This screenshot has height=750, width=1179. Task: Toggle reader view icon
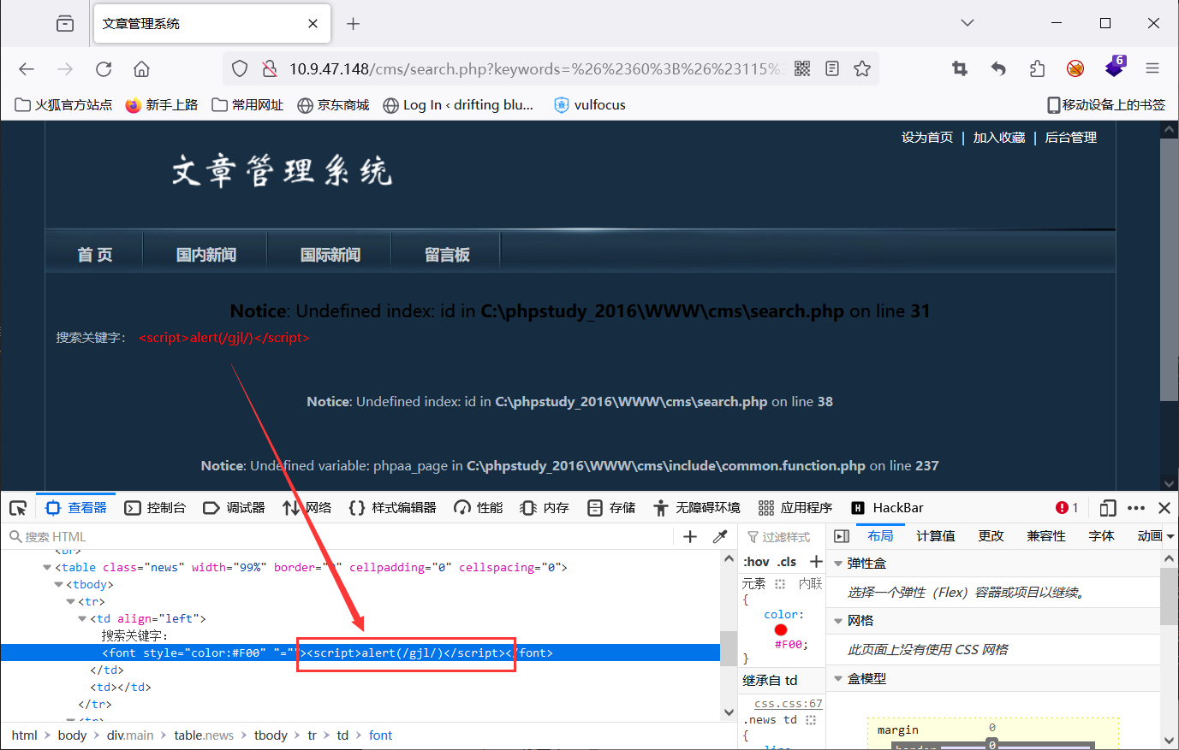(832, 68)
